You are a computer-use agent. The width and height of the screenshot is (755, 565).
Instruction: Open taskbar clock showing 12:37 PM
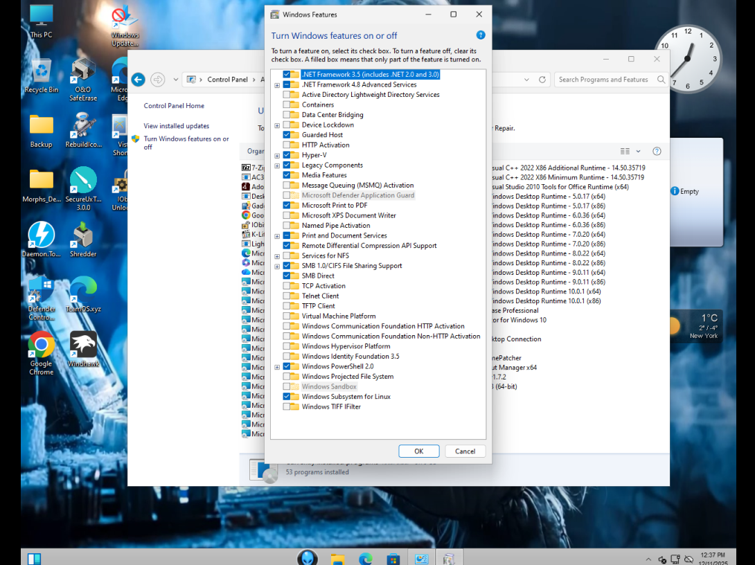[x=713, y=559]
